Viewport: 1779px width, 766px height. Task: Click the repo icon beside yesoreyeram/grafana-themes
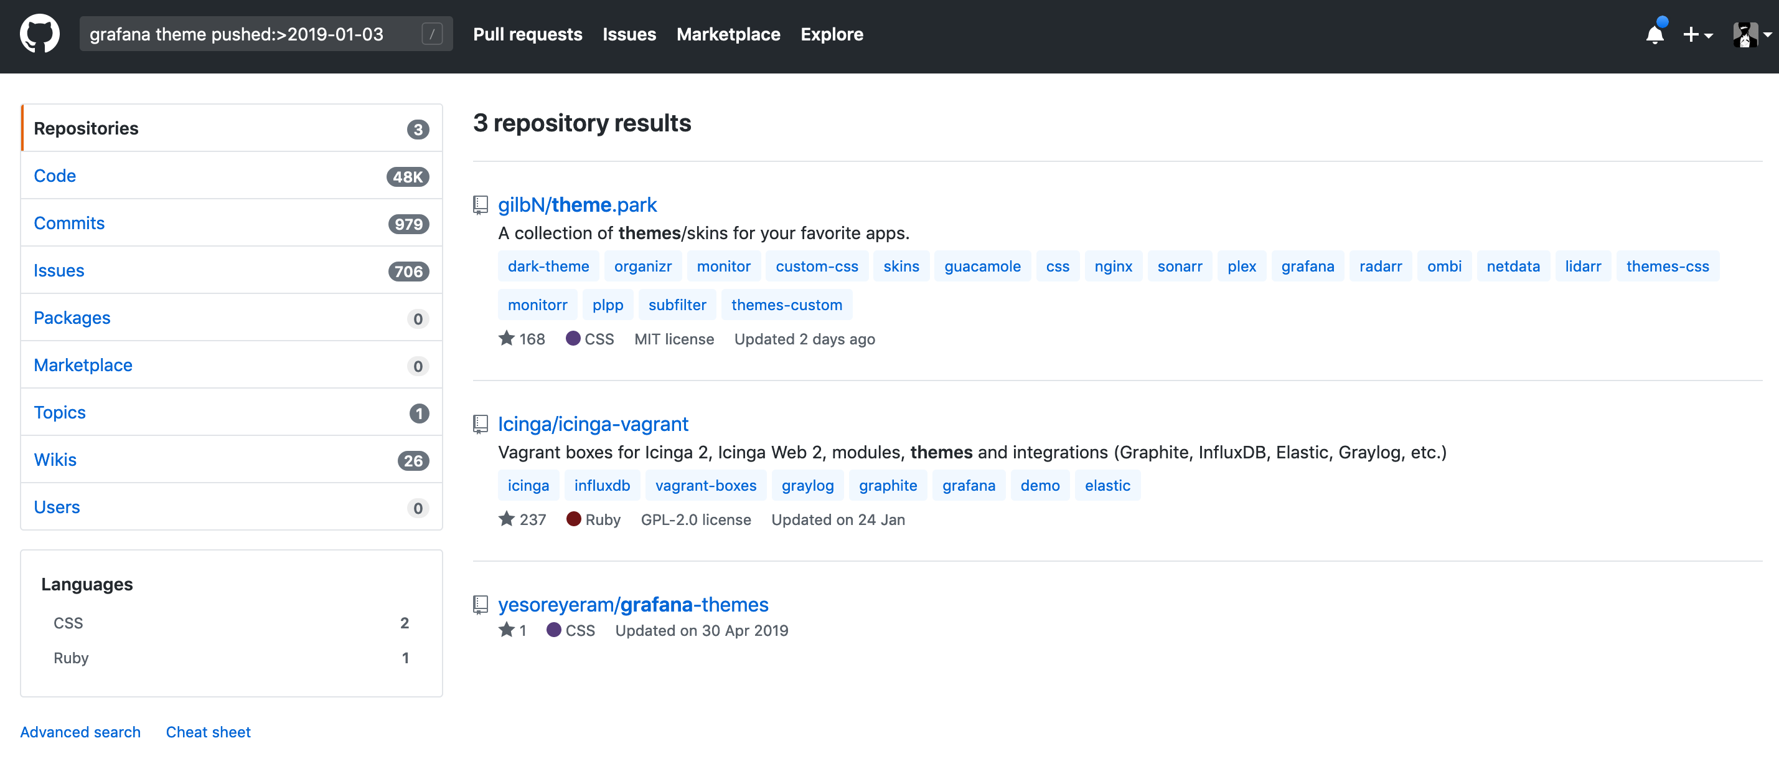point(480,604)
